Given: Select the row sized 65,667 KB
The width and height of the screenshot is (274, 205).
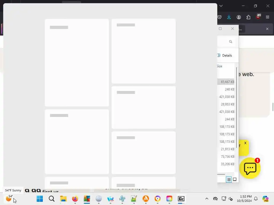Looking at the screenshot, I should tap(226, 82).
